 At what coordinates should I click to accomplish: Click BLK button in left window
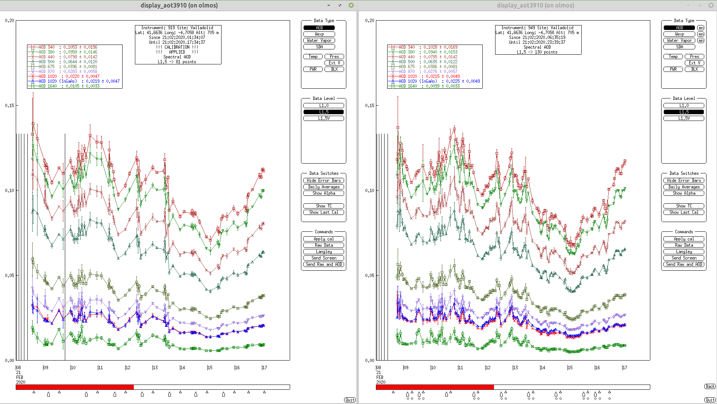(334, 69)
